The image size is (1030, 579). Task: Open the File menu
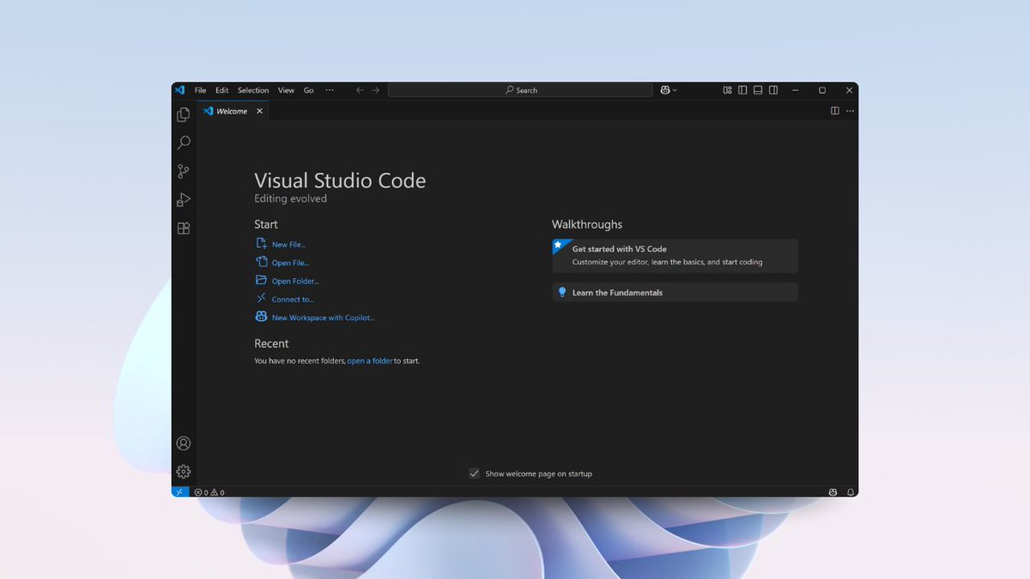click(200, 90)
